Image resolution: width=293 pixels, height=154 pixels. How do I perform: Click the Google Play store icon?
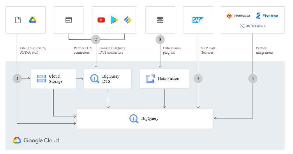(x=114, y=20)
